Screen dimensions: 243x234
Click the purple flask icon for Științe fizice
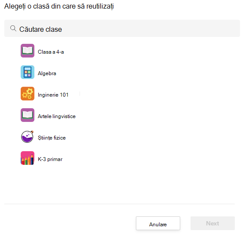point(28,137)
